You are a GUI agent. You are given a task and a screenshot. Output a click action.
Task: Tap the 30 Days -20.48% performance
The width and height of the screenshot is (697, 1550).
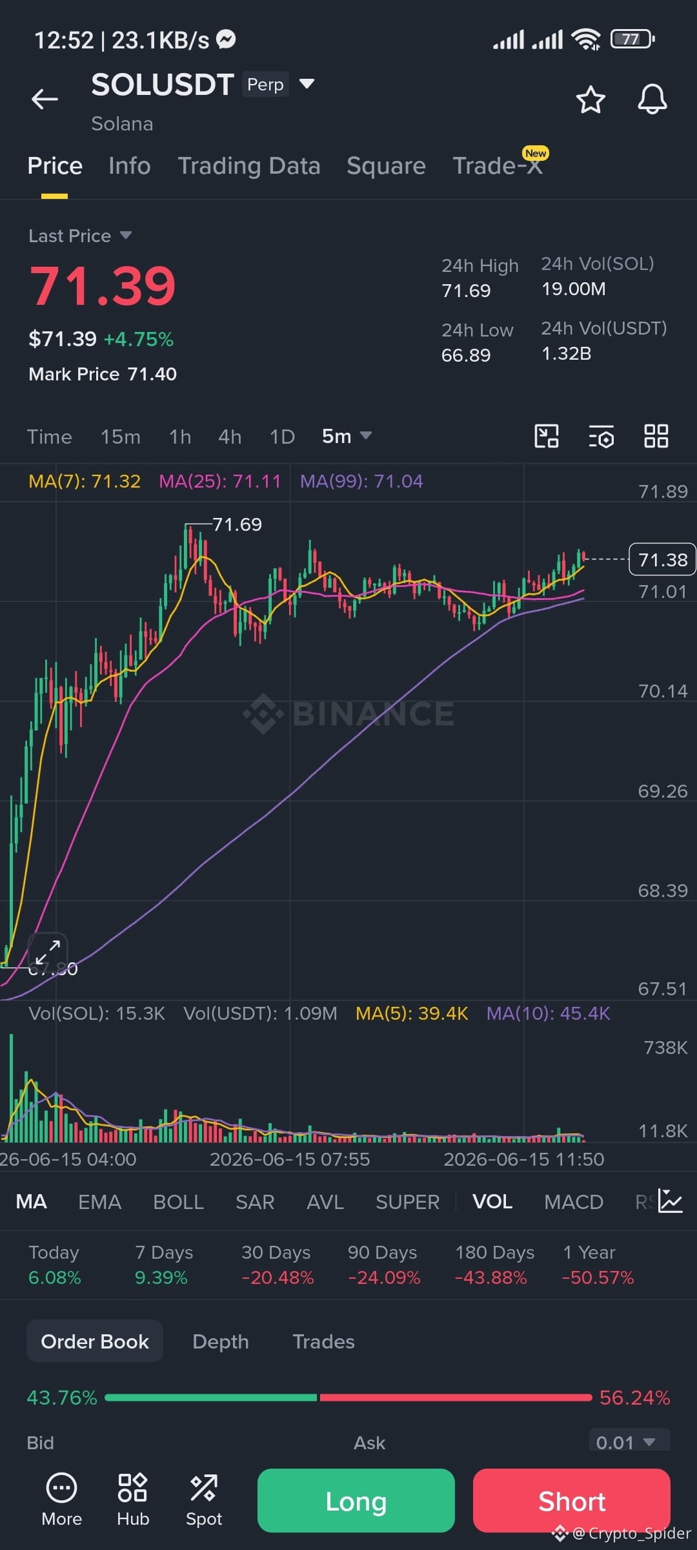tap(278, 1265)
